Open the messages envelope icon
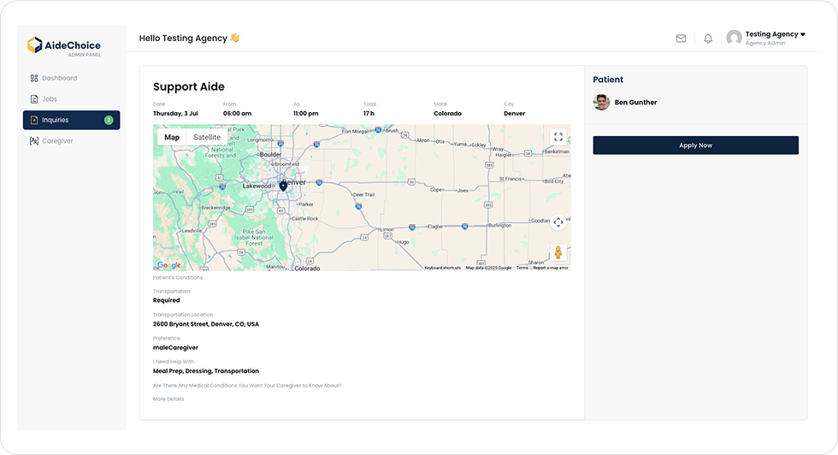The width and height of the screenshot is (838, 455). [x=681, y=38]
